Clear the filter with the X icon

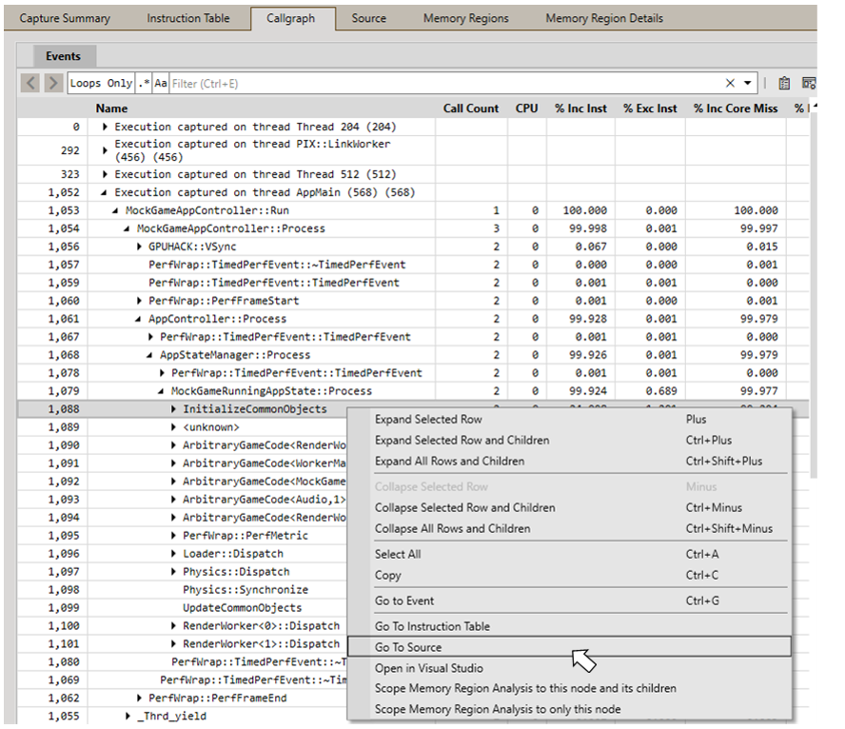tap(730, 83)
